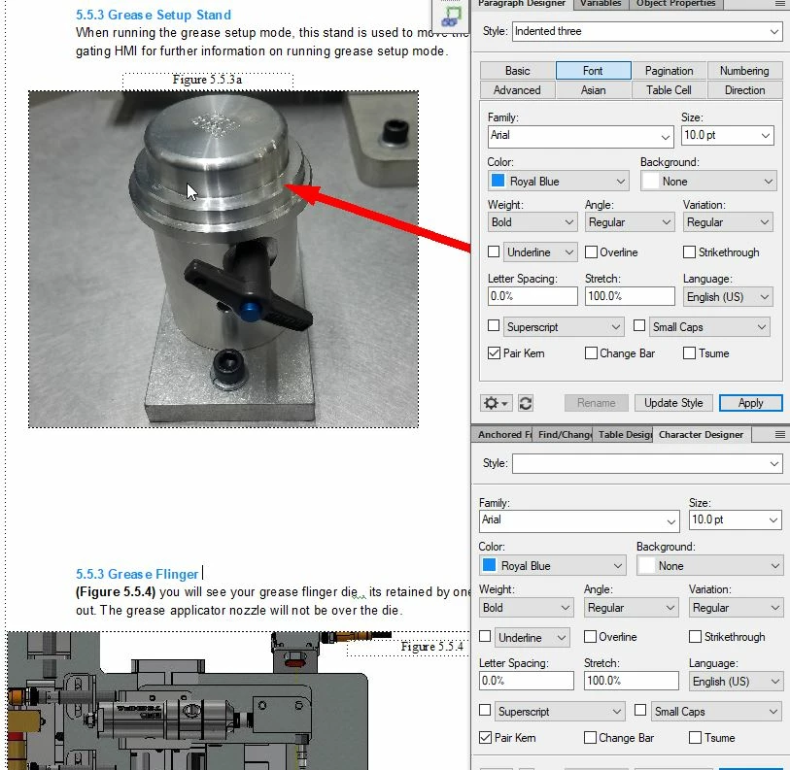This screenshot has height=770, width=790.
Task: Open the Royal Blue Color dropdown in Character Designer
Action: [552, 565]
